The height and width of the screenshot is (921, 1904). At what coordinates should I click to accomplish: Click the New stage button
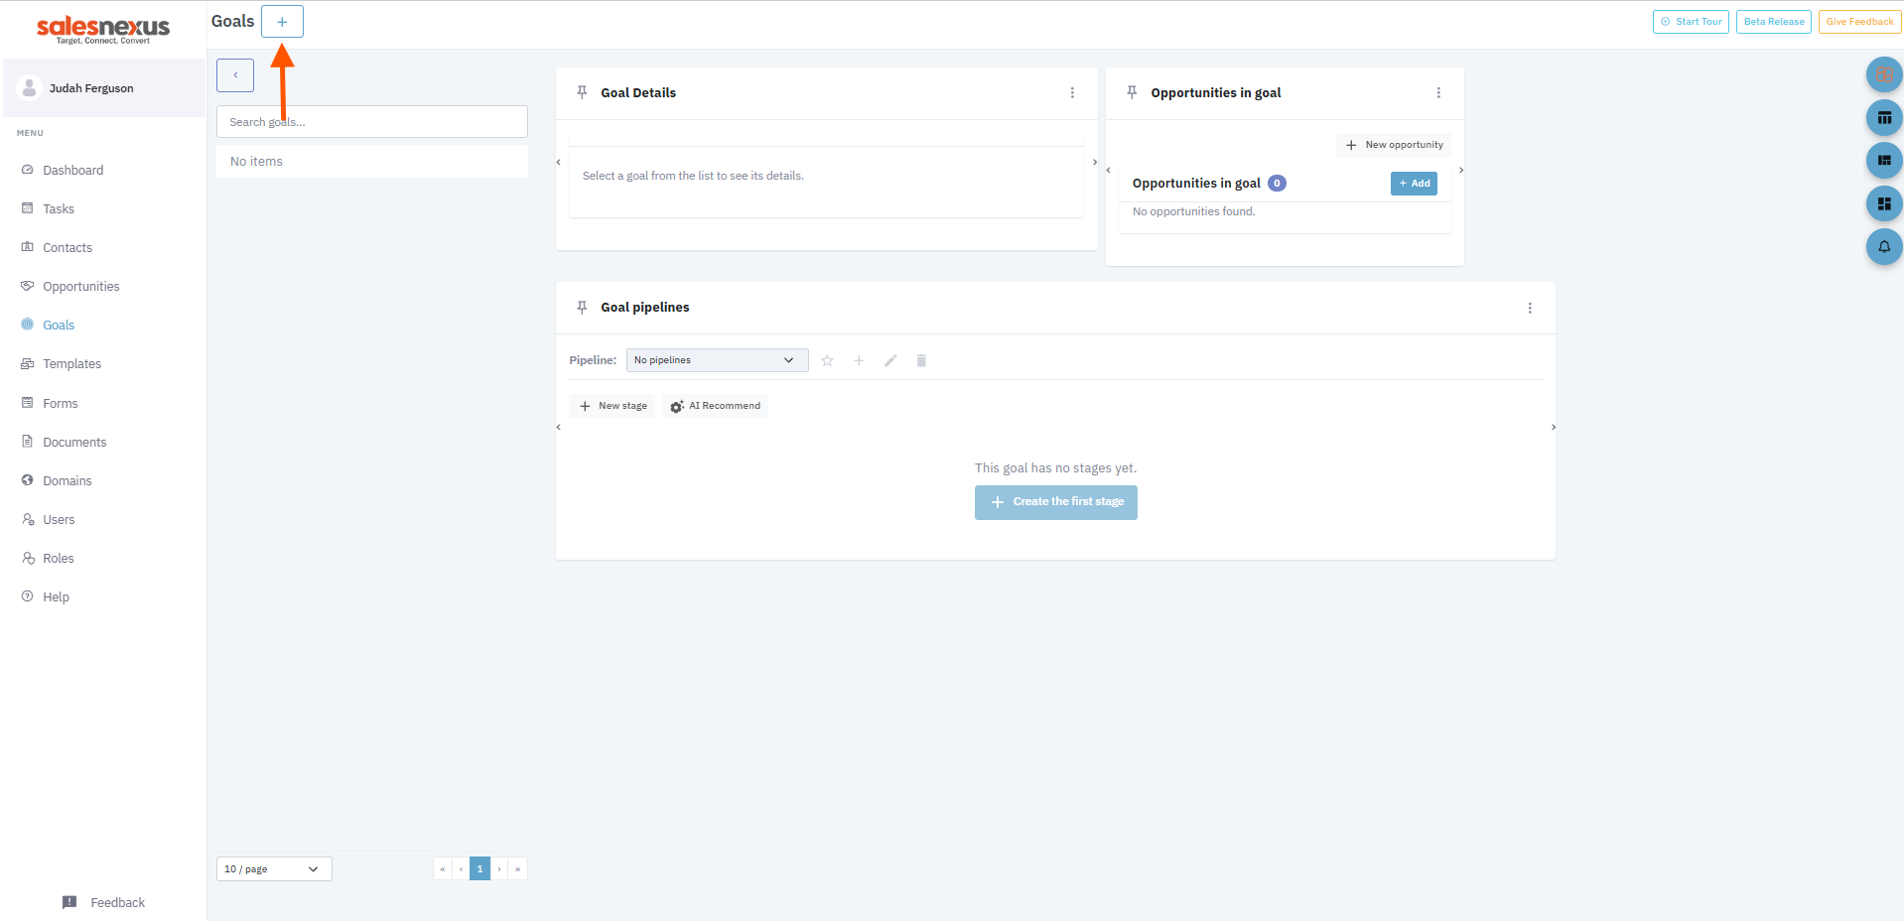tap(612, 406)
